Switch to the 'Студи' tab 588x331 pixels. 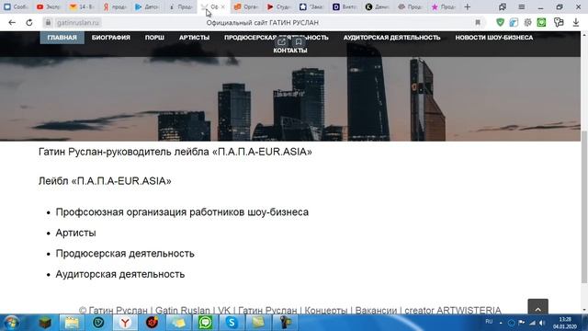[x=279, y=6]
